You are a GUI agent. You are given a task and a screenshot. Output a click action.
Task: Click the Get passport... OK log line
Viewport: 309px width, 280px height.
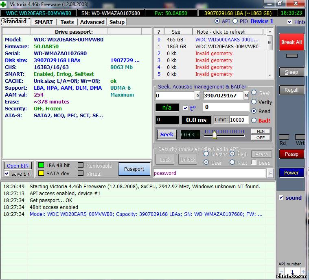pyautogui.click(x=51, y=200)
